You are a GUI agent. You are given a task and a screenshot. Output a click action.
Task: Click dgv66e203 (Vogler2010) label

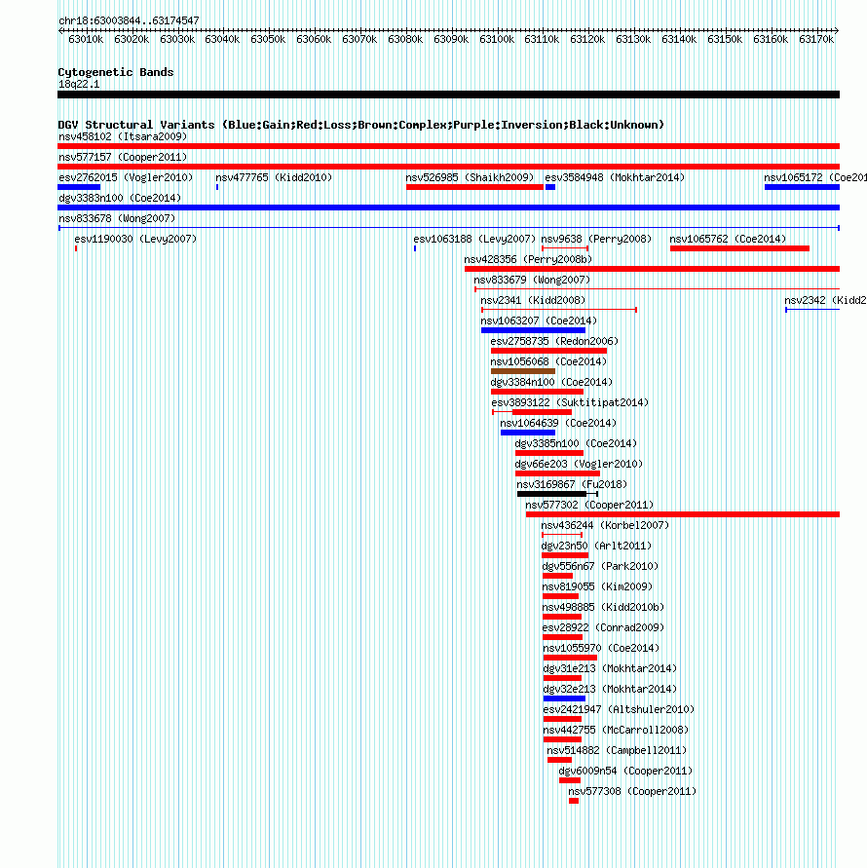(579, 465)
